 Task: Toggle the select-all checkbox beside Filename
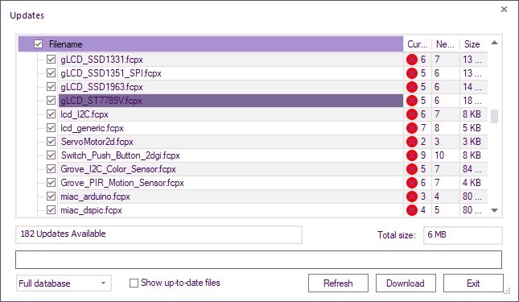[39, 44]
